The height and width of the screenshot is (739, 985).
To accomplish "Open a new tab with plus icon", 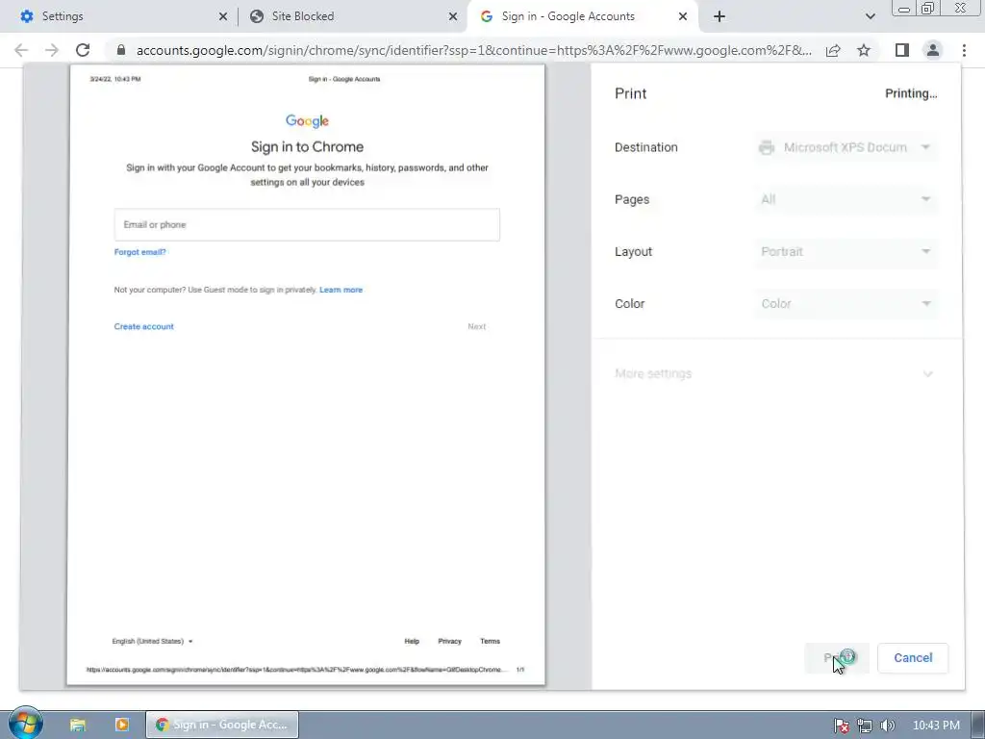I will [x=720, y=16].
